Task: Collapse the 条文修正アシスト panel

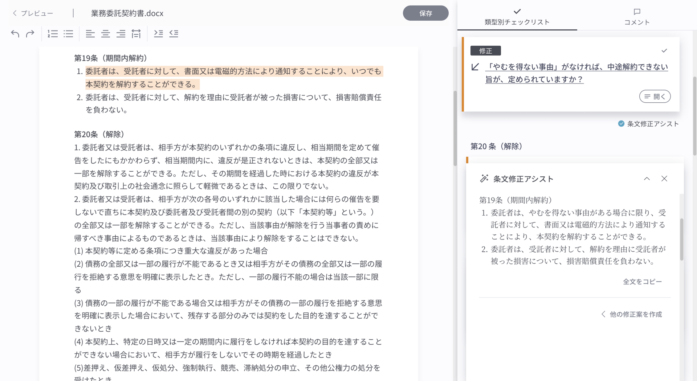Action: [x=647, y=179]
